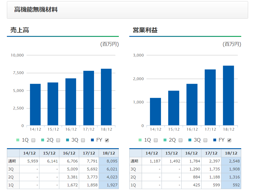Click the 15/12 bar in 営業利益 chart
This screenshot has width=255, height=191.
(x=174, y=108)
